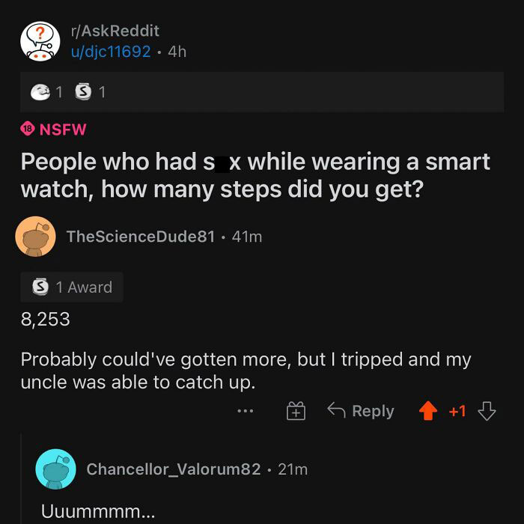
Task: Click the post awards bar
Action: click(x=262, y=92)
